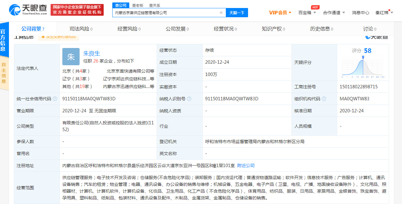Click 其他（共19家） region entry
Screen dimensions: 402x204
tap(77, 86)
